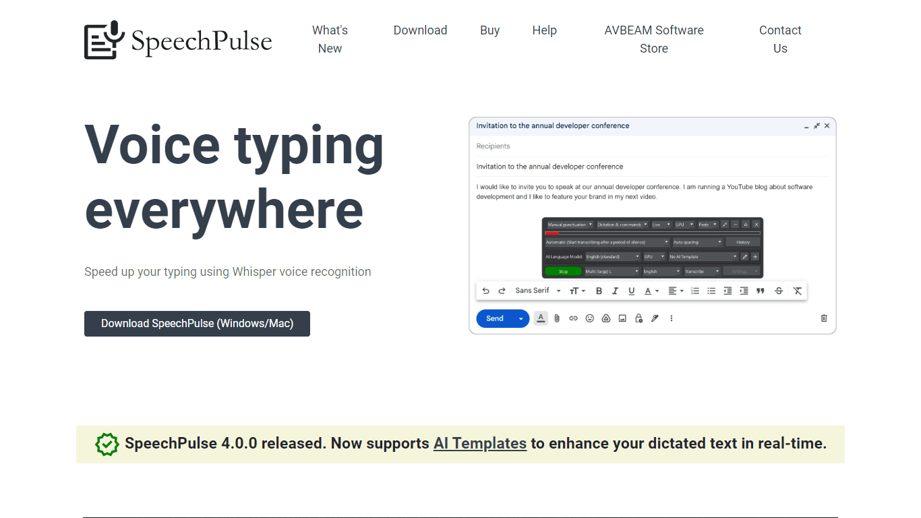
Task: Click the numbered list icon
Action: 695,291
